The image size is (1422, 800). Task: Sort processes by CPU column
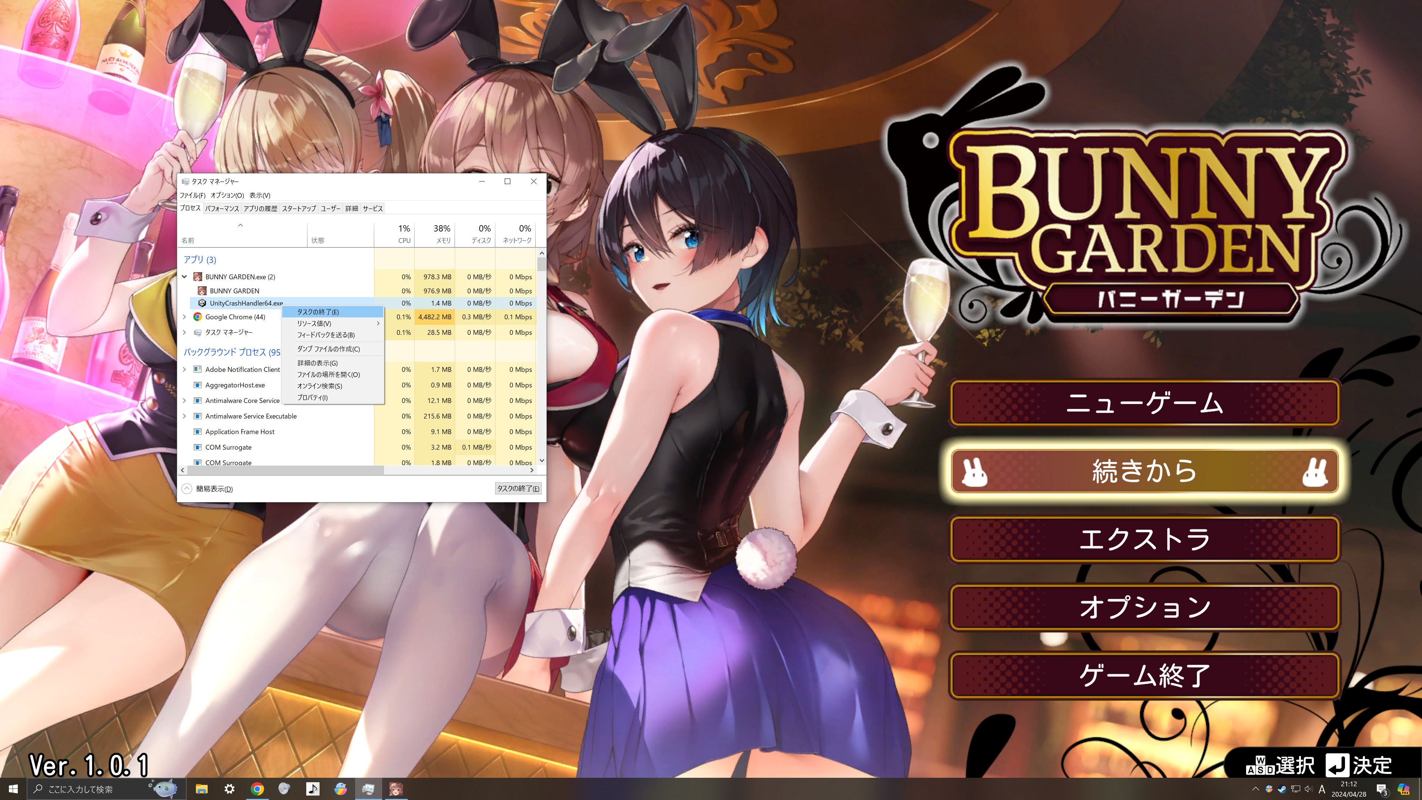tap(394, 234)
